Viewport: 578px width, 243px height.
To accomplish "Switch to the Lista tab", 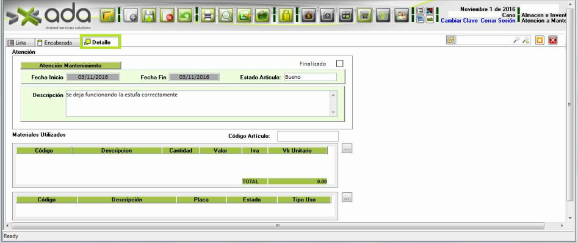I will (16, 43).
